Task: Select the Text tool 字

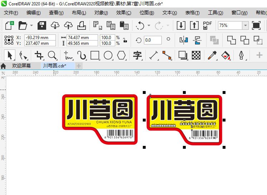Action: tap(137, 55)
